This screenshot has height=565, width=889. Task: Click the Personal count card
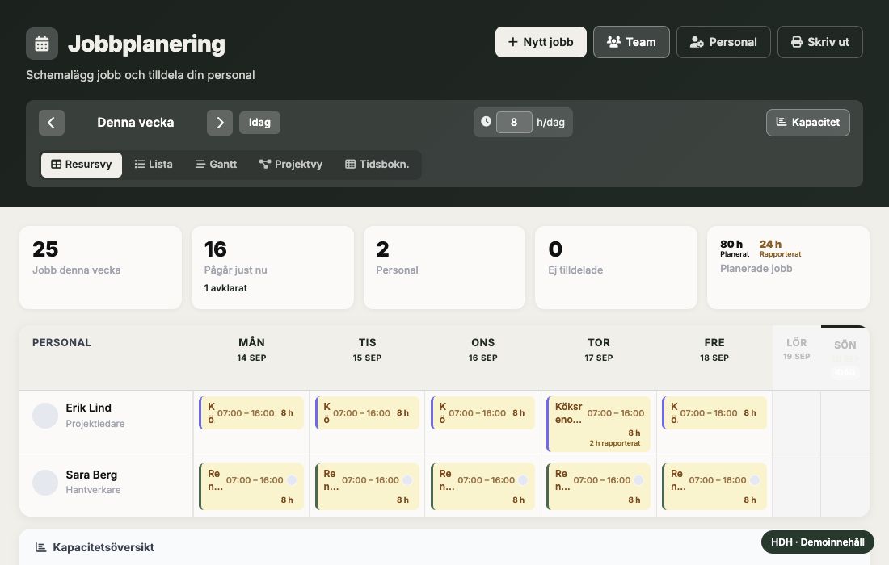(x=444, y=268)
